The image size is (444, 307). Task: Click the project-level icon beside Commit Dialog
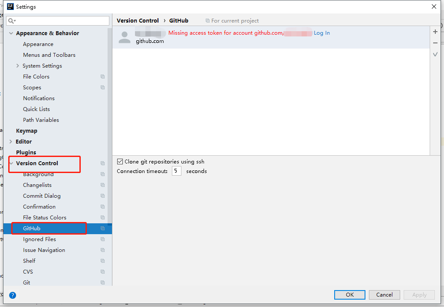pyautogui.click(x=102, y=196)
